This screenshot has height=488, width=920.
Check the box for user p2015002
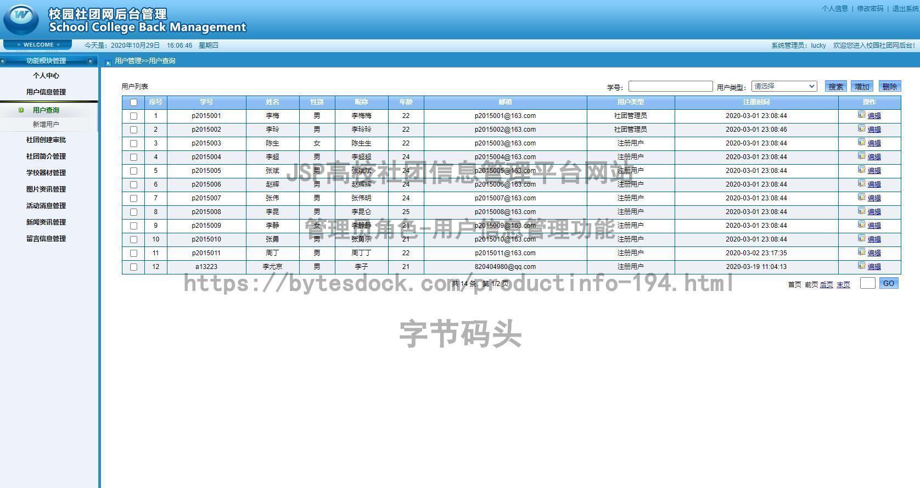[133, 130]
